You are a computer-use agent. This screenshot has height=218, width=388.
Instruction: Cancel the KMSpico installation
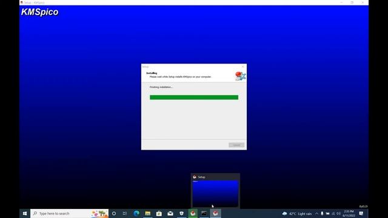pos(236,145)
